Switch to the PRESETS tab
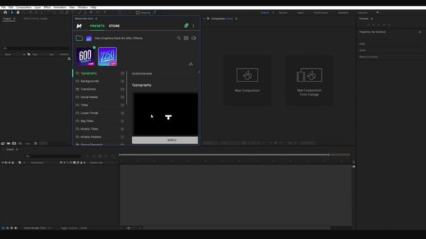Screen dimensions: 426x239 pos(97,26)
